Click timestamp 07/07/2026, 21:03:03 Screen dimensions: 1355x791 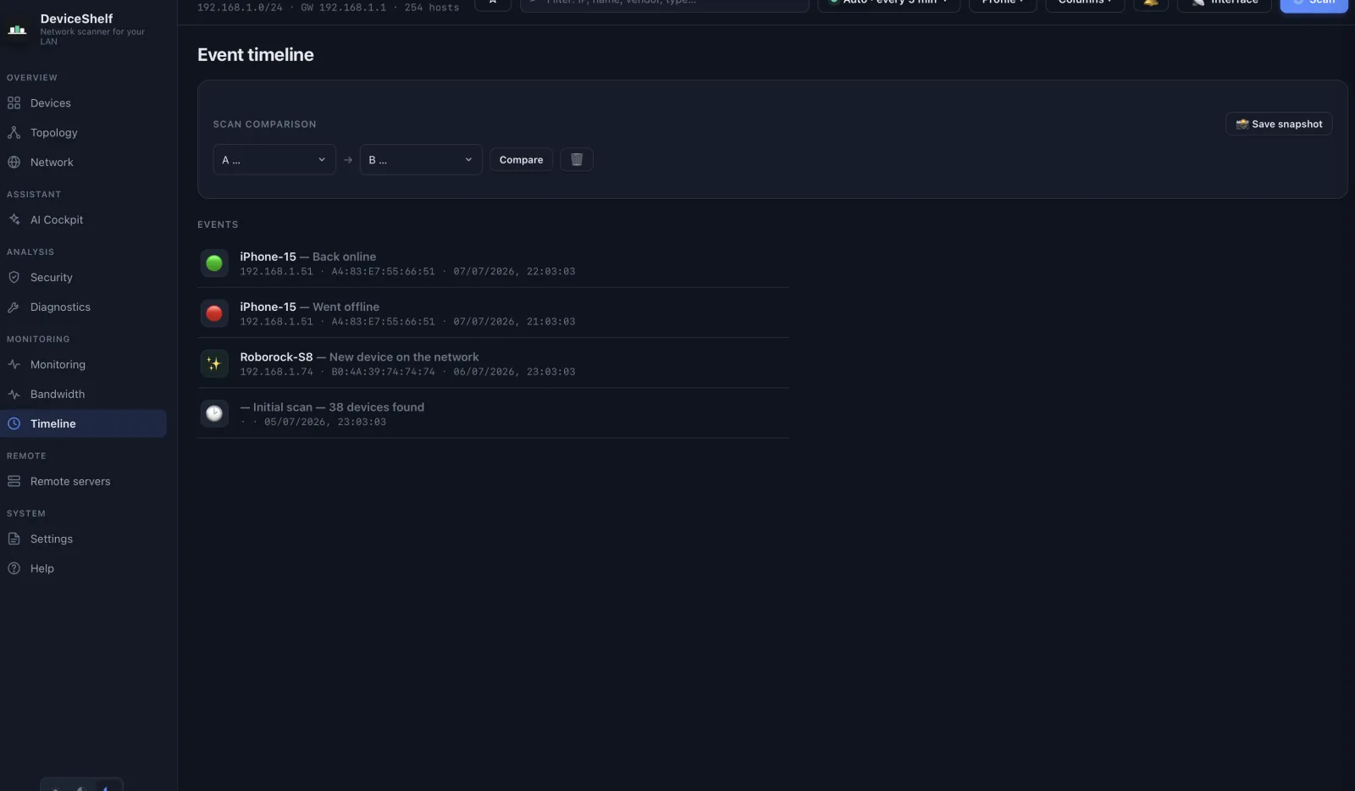tap(514, 322)
